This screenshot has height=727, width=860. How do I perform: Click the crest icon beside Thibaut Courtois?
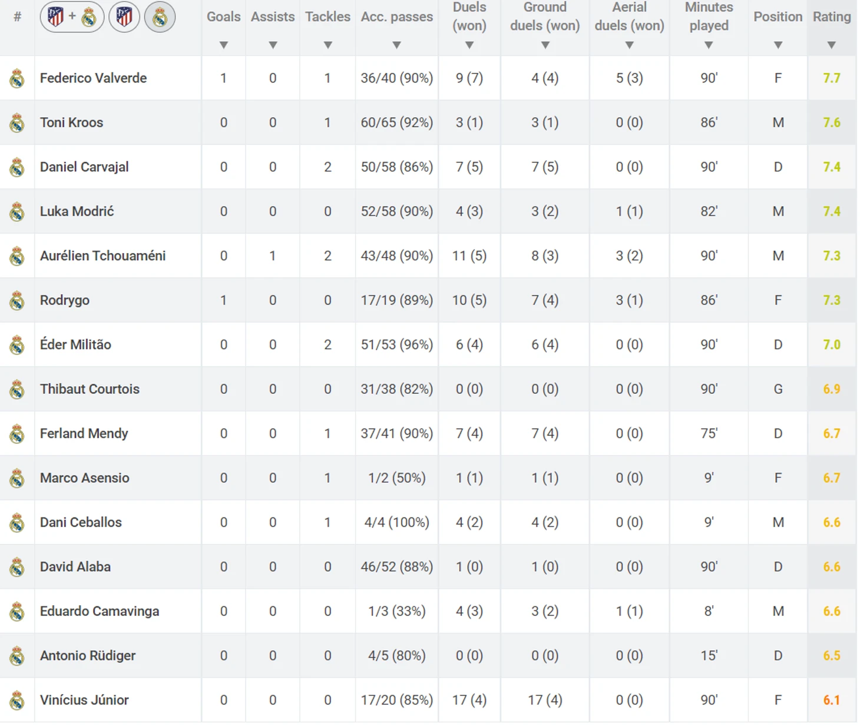click(17, 389)
